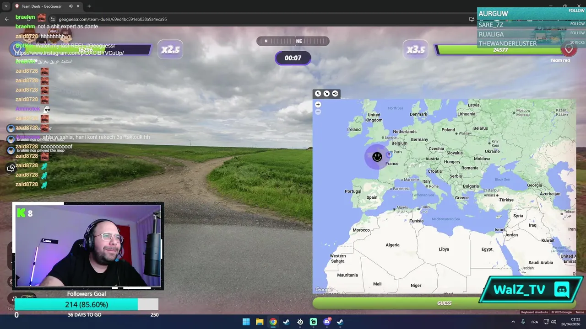Open Discord from the taskbar
586x329 pixels.
click(327, 322)
